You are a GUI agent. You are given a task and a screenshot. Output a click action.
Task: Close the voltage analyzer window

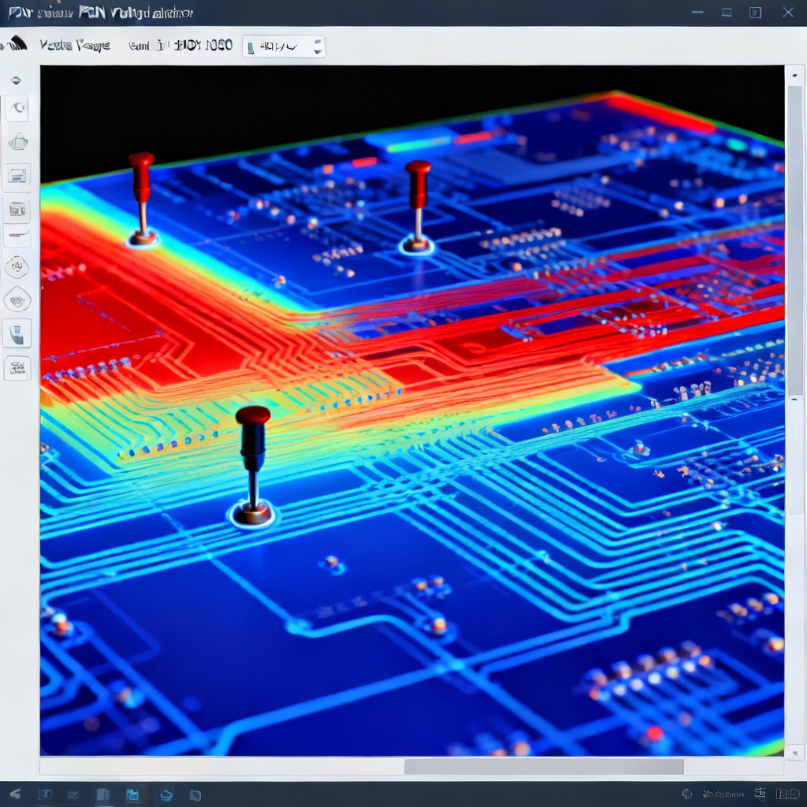pos(788,13)
